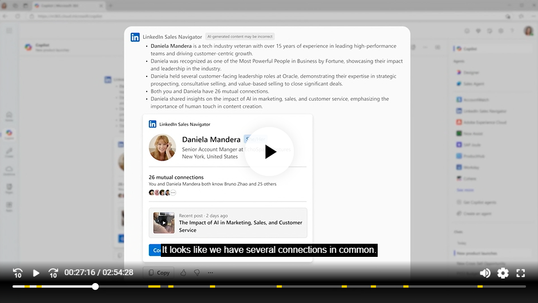538x303 pixels.
Task: Give the response a thumbs down
Action: pos(197,272)
